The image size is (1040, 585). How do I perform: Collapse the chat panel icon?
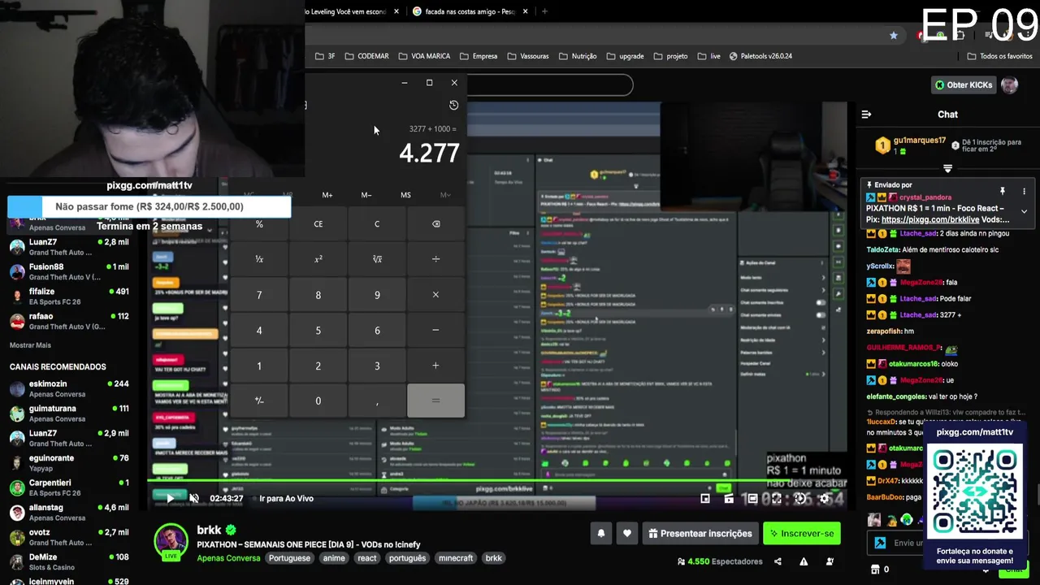pyautogui.click(x=866, y=115)
